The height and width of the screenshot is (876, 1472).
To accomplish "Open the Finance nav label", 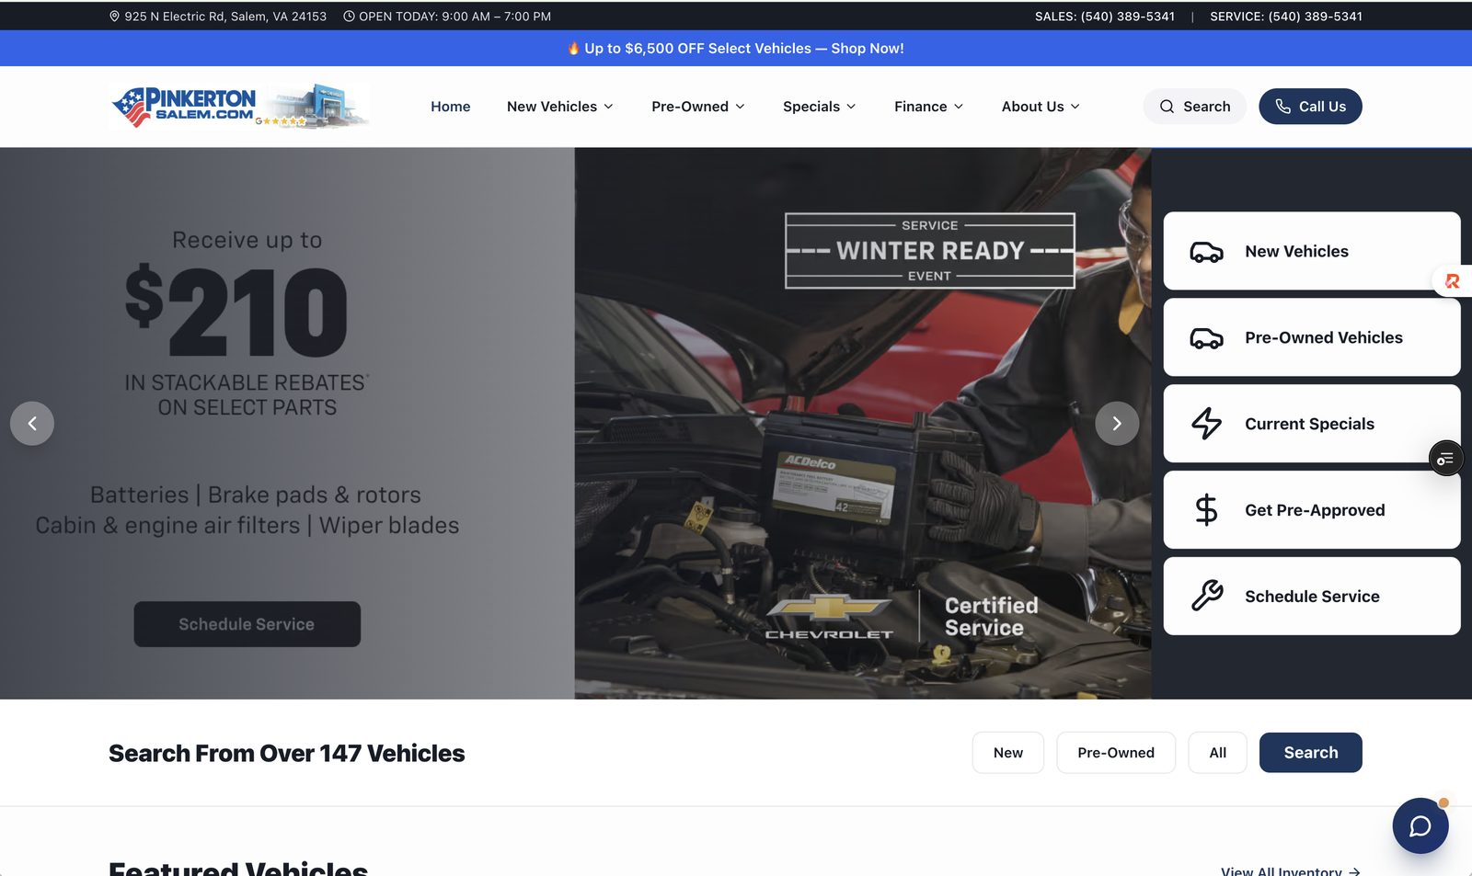I will pyautogui.click(x=921, y=107).
